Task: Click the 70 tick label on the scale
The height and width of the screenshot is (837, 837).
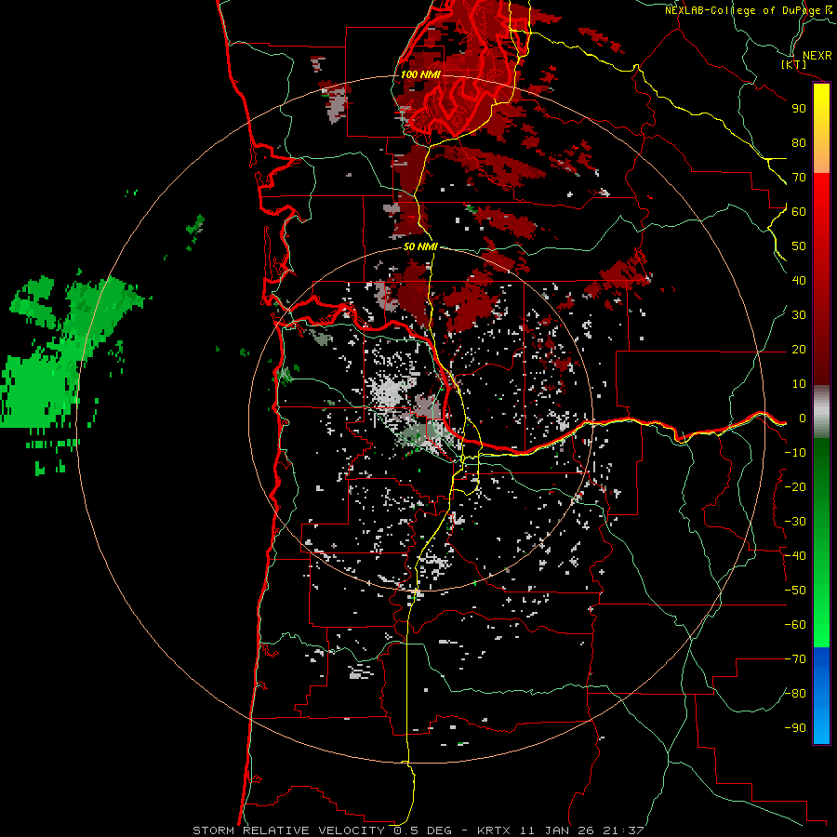Action: (x=799, y=178)
